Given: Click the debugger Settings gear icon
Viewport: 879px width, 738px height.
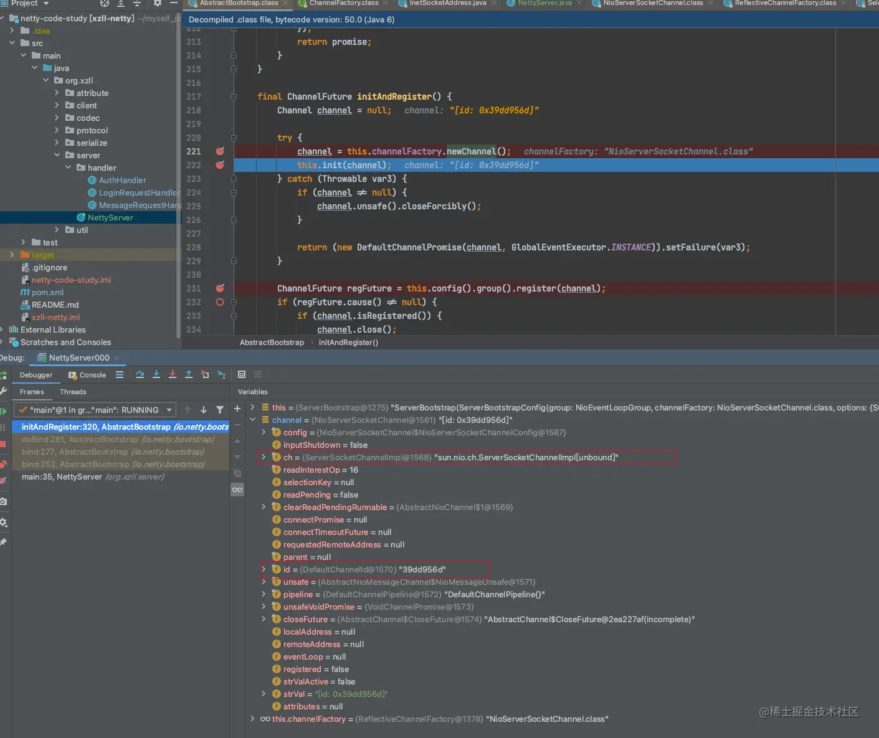Looking at the screenshot, I should (x=3, y=522).
